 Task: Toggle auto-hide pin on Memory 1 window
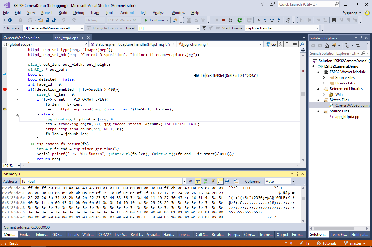point(298,174)
